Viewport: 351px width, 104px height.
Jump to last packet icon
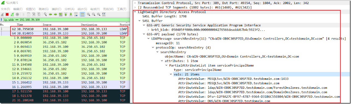(x=71, y=14)
